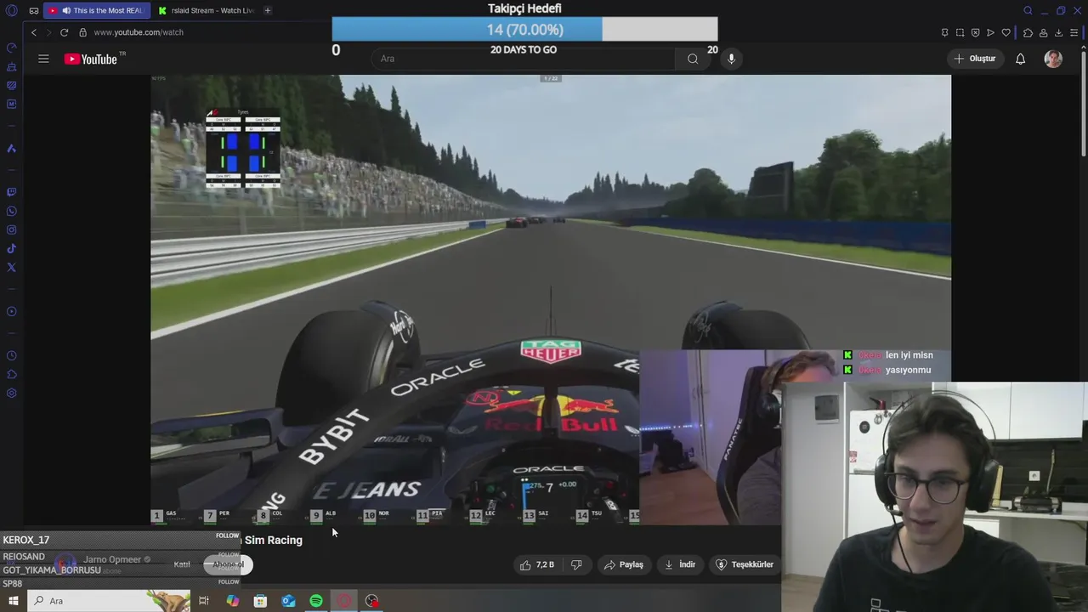
Task: Open the extensions cube icon
Action: 1028,33
